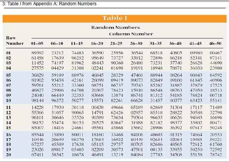Screen dimensions: 229x162
Task: Click column header '16–20'
Action: click(97, 43)
